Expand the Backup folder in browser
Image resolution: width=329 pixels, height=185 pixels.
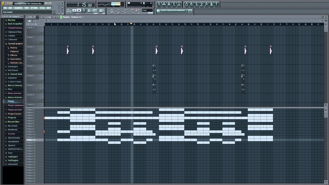(11, 20)
